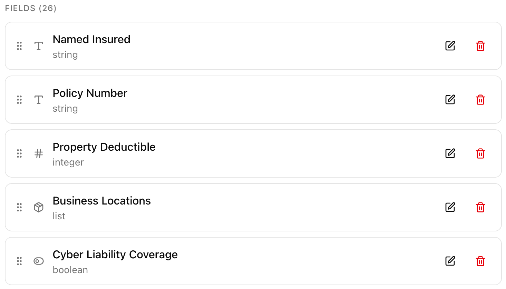This screenshot has height=289, width=506.
Task: Select the Policy Number field title
Action: [x=90, y=93]
